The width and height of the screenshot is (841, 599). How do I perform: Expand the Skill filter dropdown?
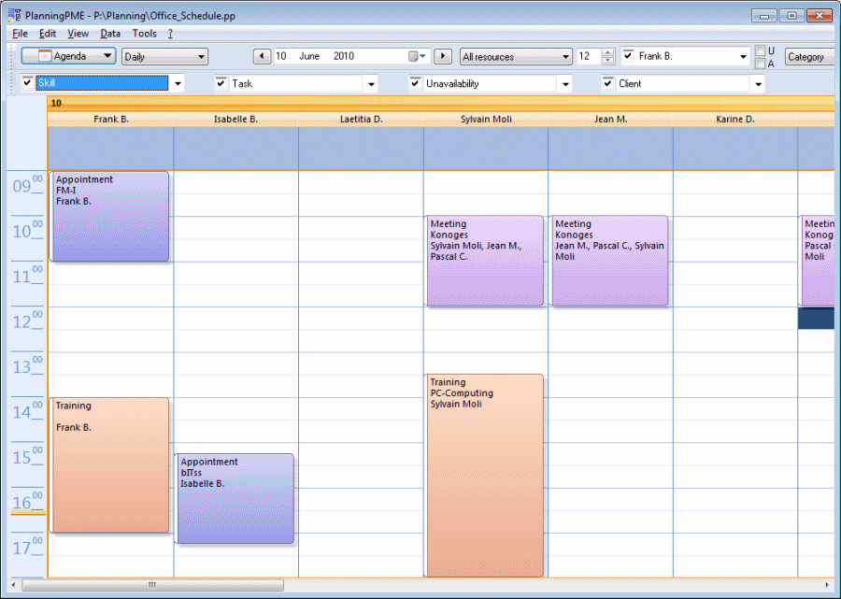pos(178,84)
